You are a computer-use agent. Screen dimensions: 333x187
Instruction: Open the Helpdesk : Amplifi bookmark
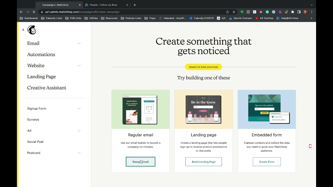[172, 18]
